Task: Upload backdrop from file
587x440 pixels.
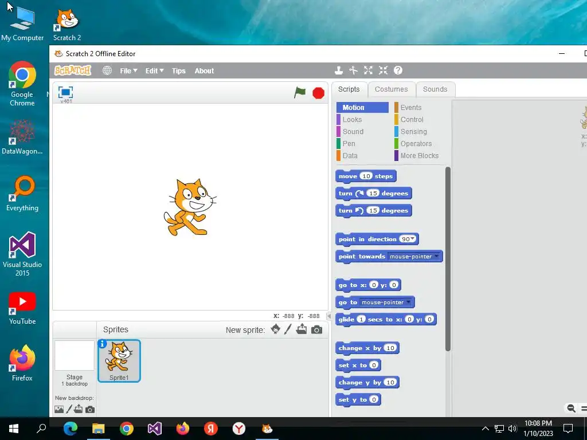Action: (78, 409)
